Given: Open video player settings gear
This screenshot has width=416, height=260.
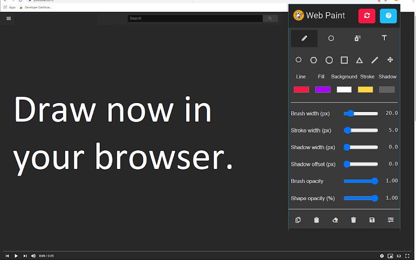Looking at the screenshot, I should [382, 256].
